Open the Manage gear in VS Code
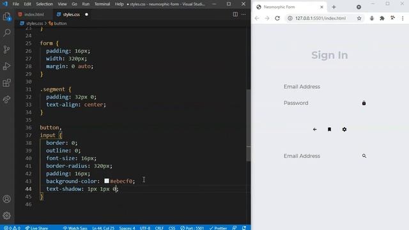This screenshot has height=230, width=409. (x=7, y=215)
